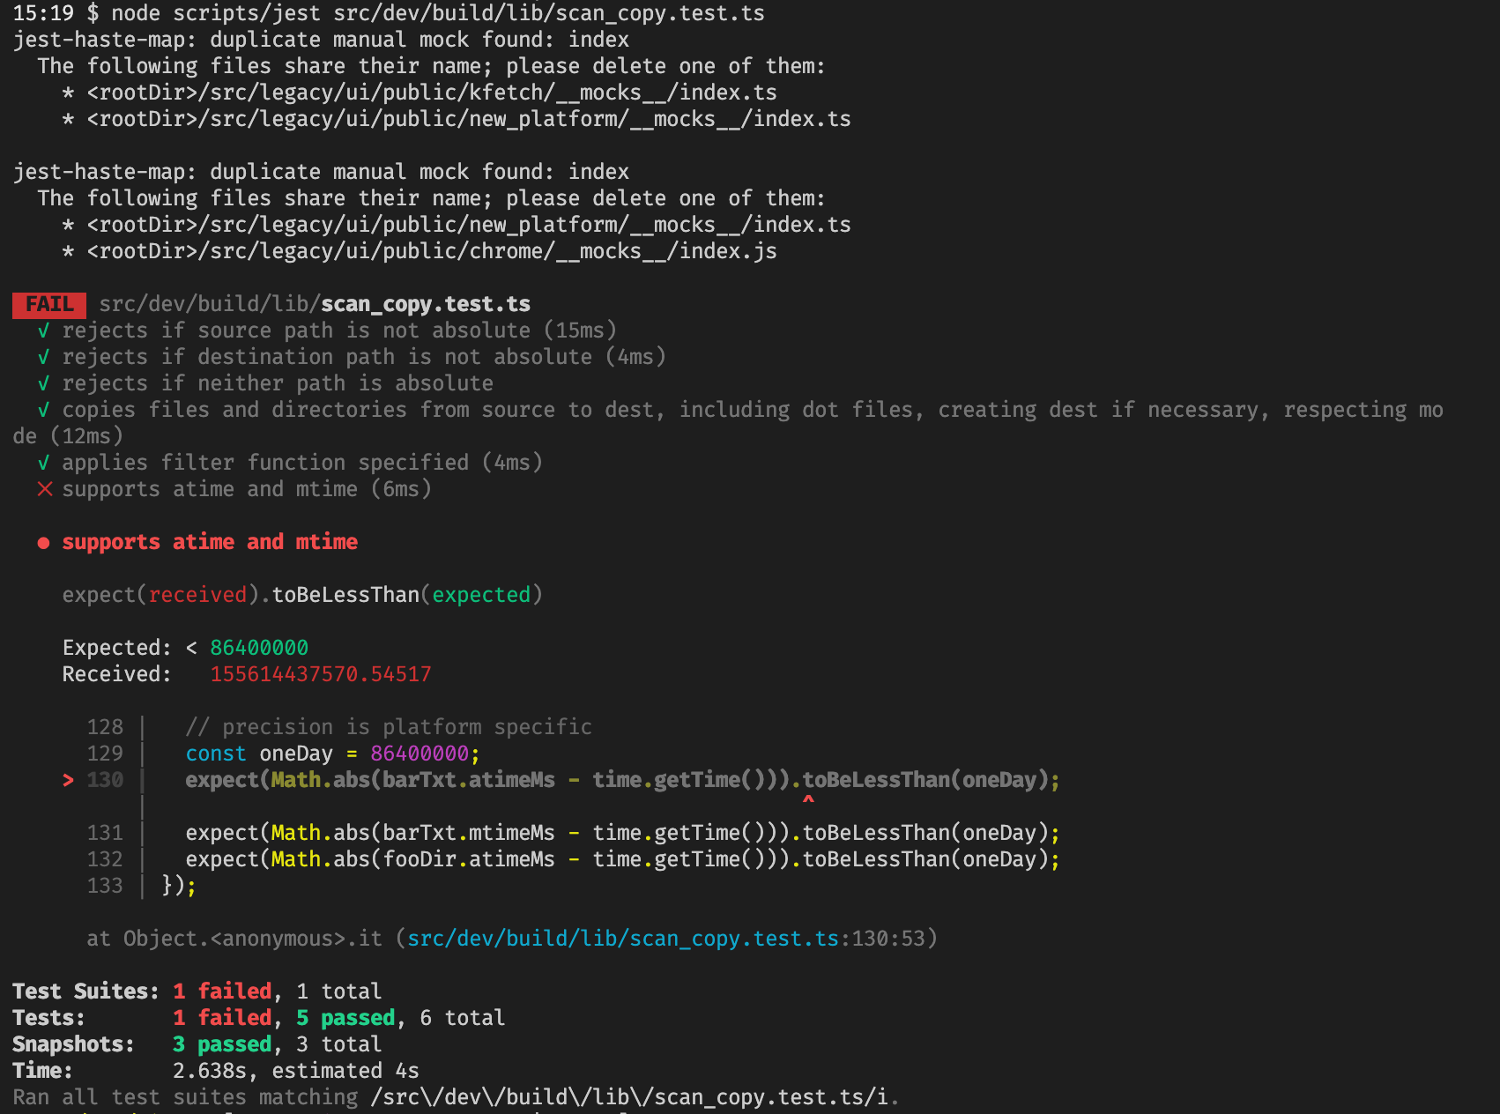1500x1114 pixels.
Task: Click the red FAIL badge
Action: tap(49, 305)
